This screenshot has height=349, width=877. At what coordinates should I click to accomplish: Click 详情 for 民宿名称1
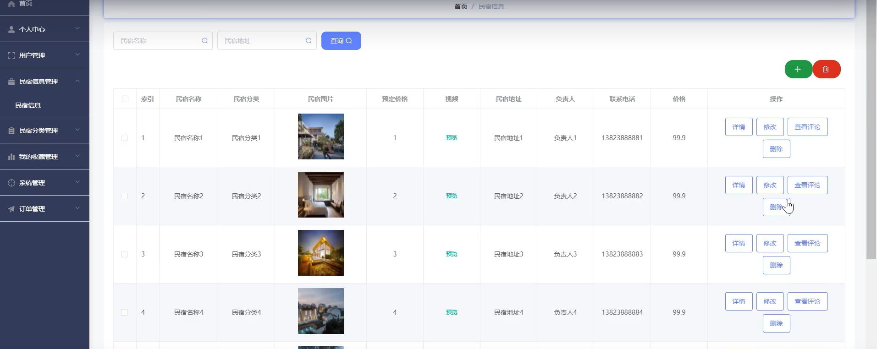(739, 127)
